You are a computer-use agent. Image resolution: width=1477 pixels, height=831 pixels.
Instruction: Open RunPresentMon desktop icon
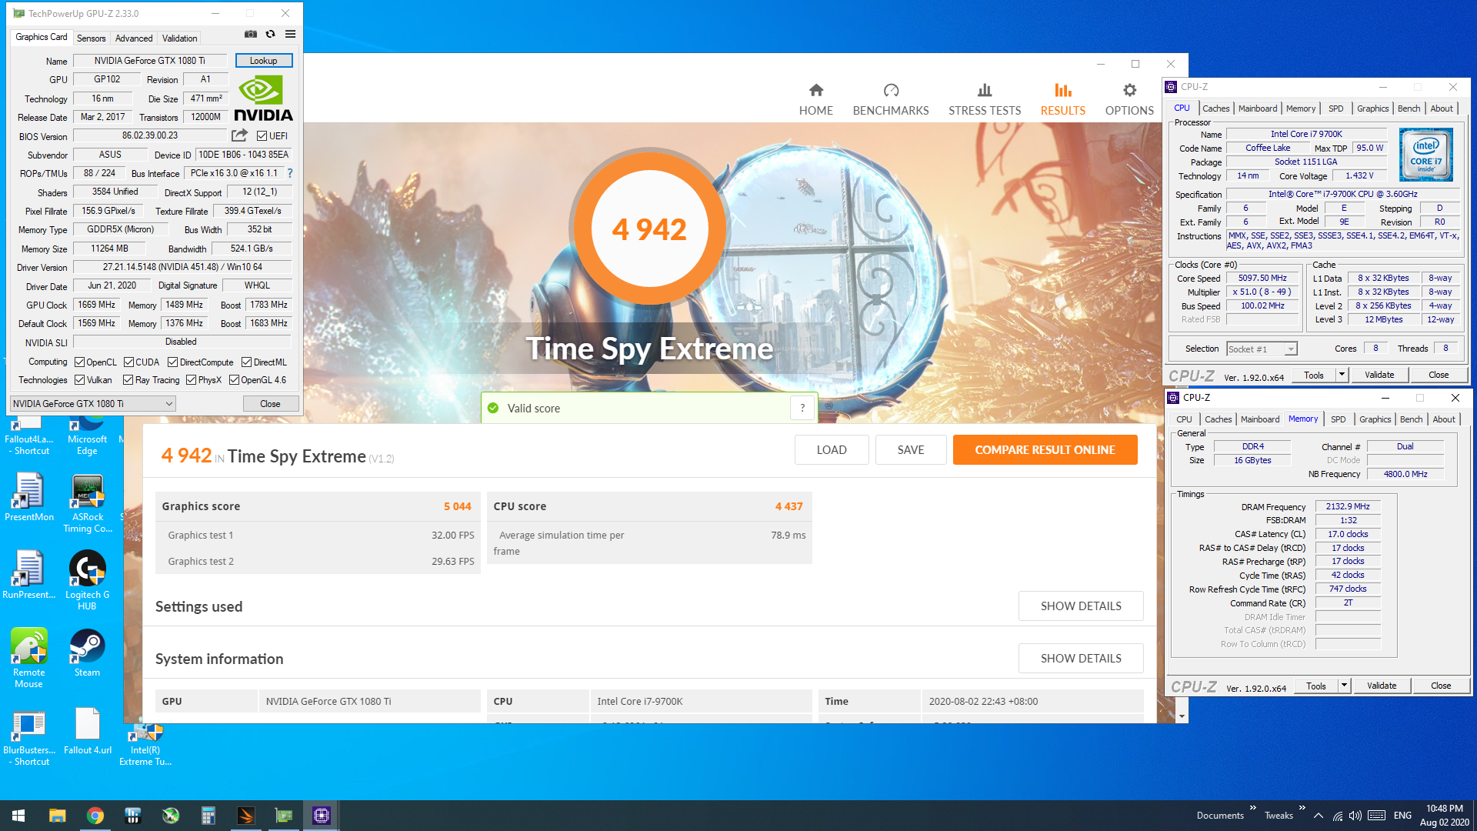click(x=29, y=575)
